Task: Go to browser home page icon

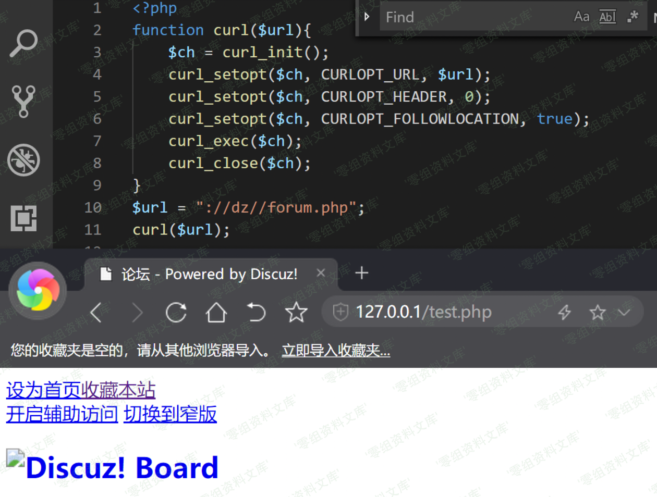Action: coord(216,313)
